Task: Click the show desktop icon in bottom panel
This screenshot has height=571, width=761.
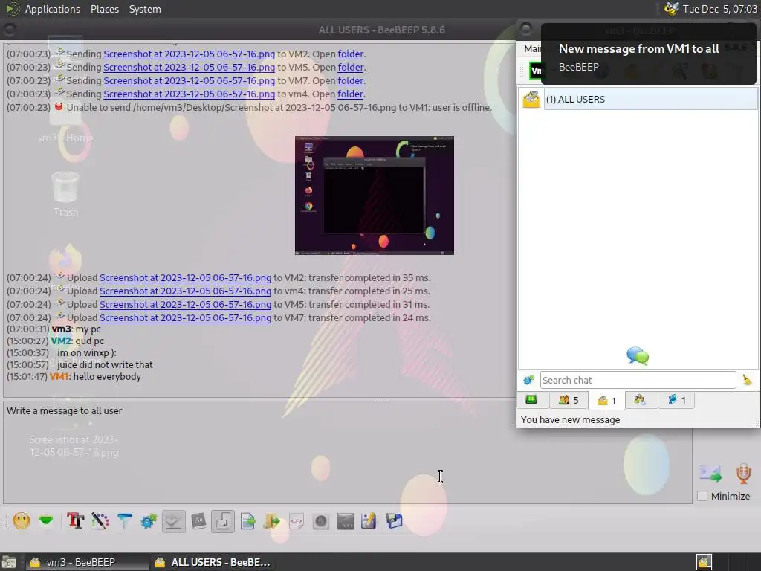Action: (x=9, y=562)
